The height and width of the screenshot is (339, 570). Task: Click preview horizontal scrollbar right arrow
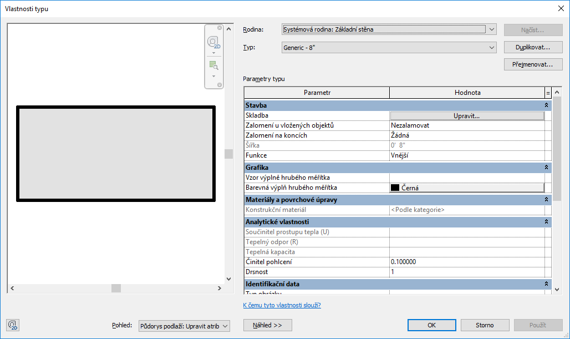coord(219,288)
